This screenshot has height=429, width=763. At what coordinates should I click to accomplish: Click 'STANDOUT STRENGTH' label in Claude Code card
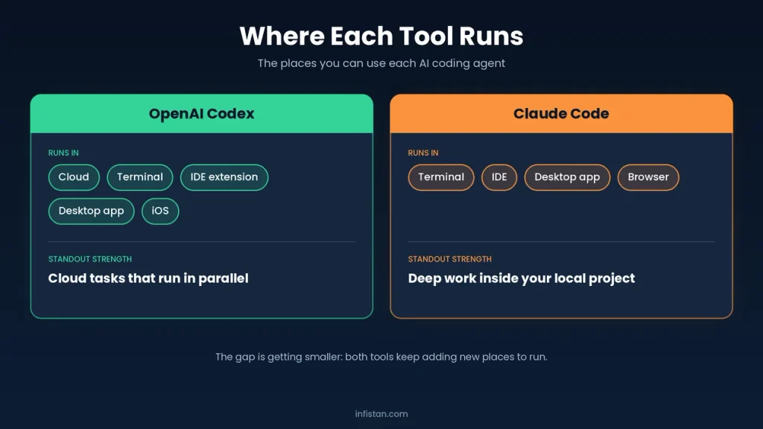449,259
